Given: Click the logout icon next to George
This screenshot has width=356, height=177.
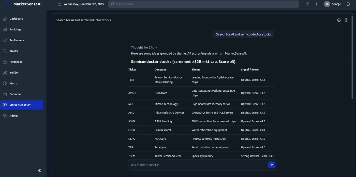Looking at the screenshot, I should pos(348,4).
